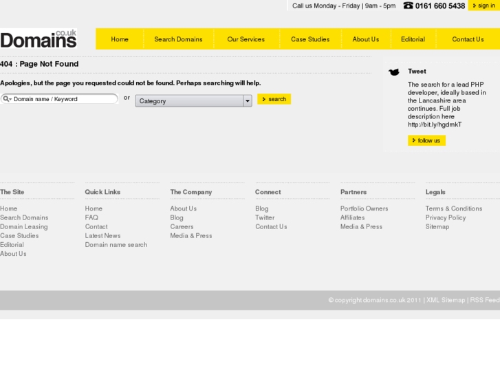Open the Editorial navigation tab
The width and height of the screenshot is (500, 375).
pyautogui.click(x=413, y=39)
